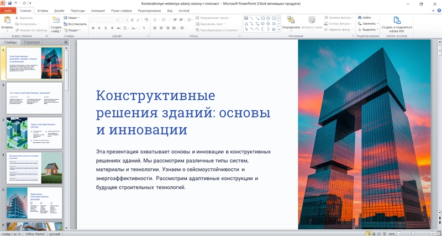442x236 pixels.
Task: Select slide 3 thumbnail with green city
Action: tap(34, 133)
